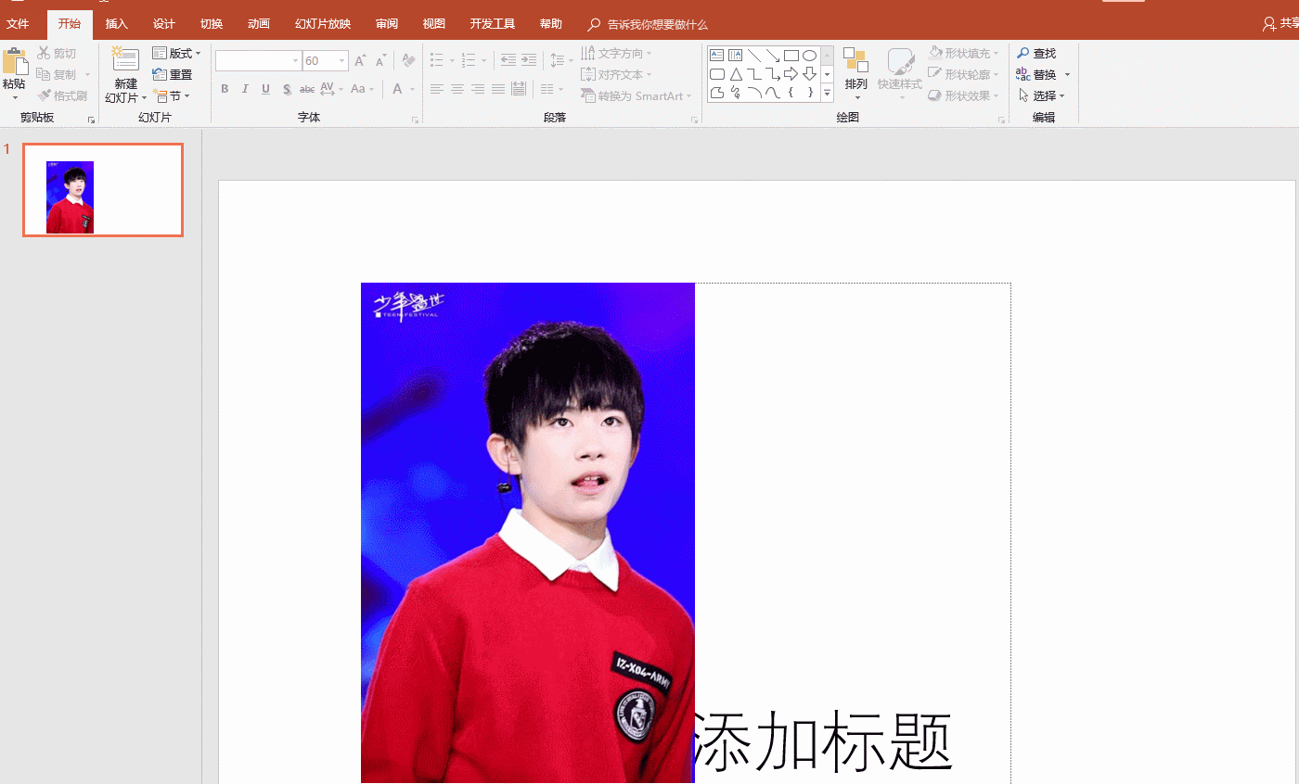The image size is (1299, 784).
Task: Apply bold formatting to text
Action: pyautogui.click(x=224, y=89)
